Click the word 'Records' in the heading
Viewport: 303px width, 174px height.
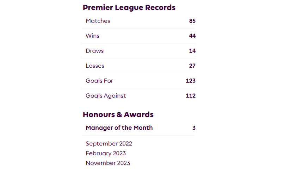160,7
